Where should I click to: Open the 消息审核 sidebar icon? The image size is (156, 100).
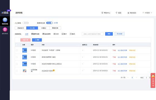(x=5, y=21)
